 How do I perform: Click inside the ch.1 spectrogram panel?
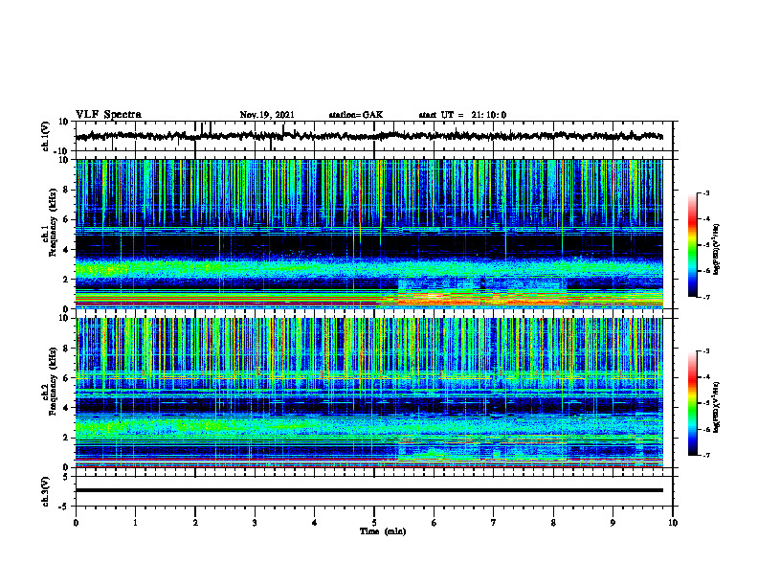[368, 234]
